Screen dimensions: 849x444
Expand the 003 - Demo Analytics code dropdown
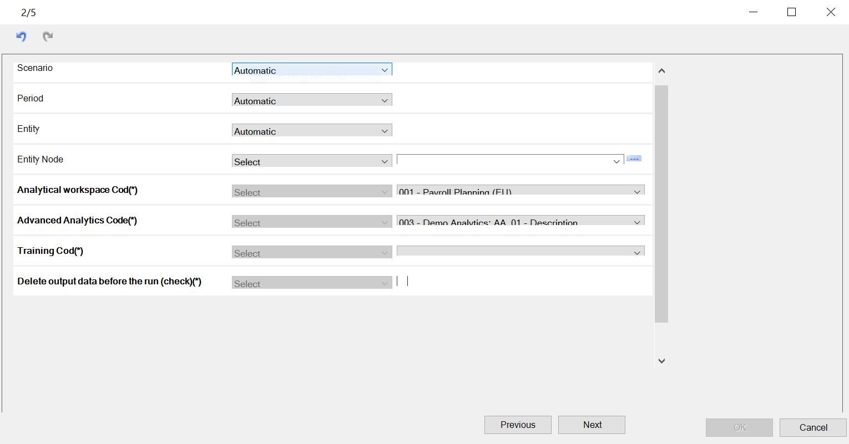click(520, 221)
